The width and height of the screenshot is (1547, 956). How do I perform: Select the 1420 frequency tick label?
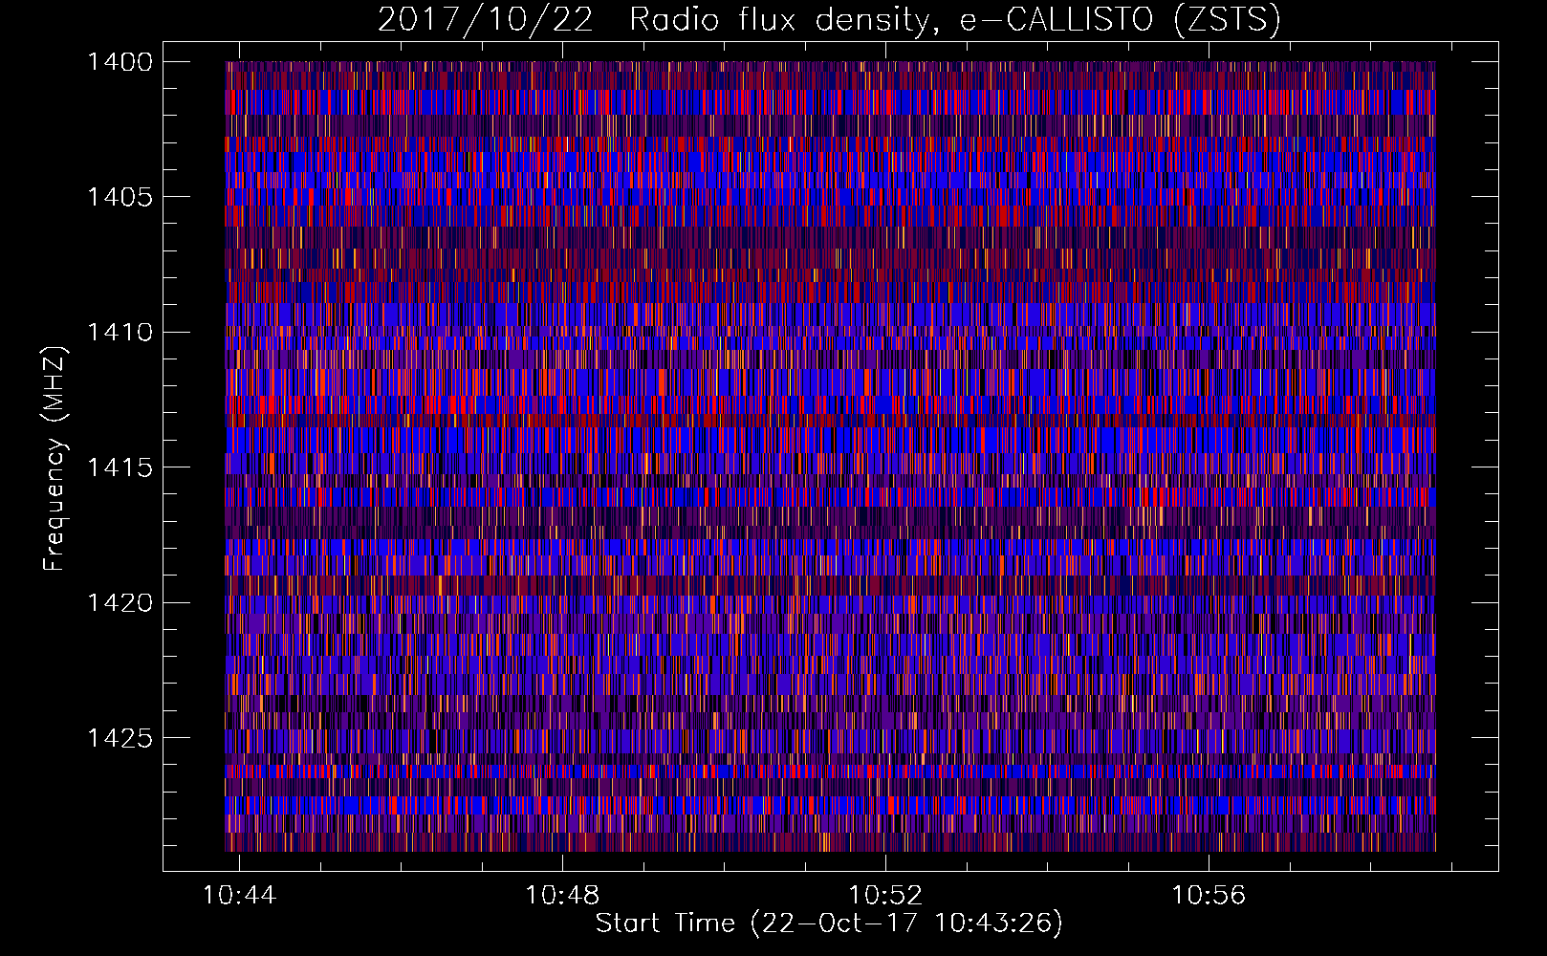pos(120,603)
